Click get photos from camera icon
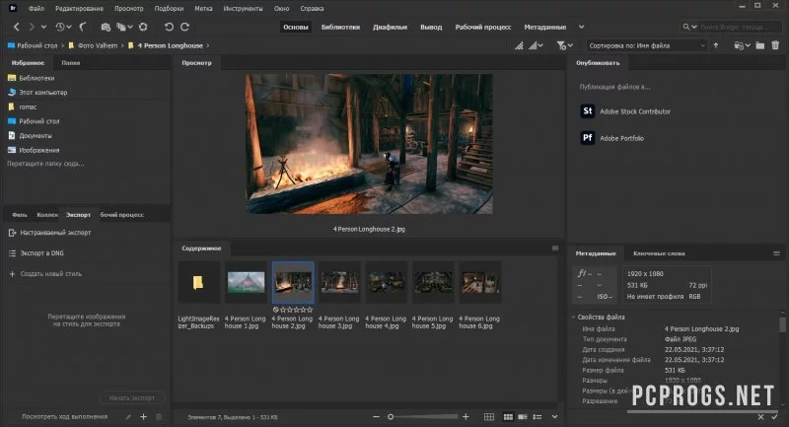 106,27
